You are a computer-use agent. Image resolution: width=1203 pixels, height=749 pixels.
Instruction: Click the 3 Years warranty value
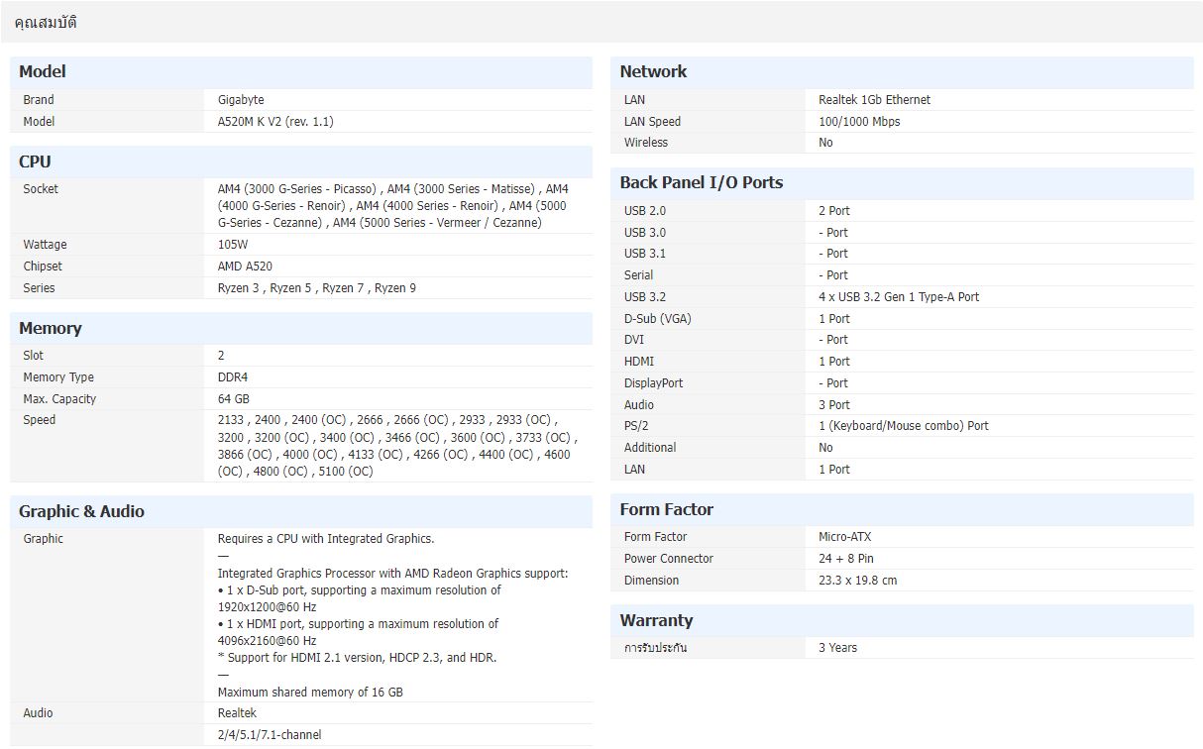tap(837, 648)
